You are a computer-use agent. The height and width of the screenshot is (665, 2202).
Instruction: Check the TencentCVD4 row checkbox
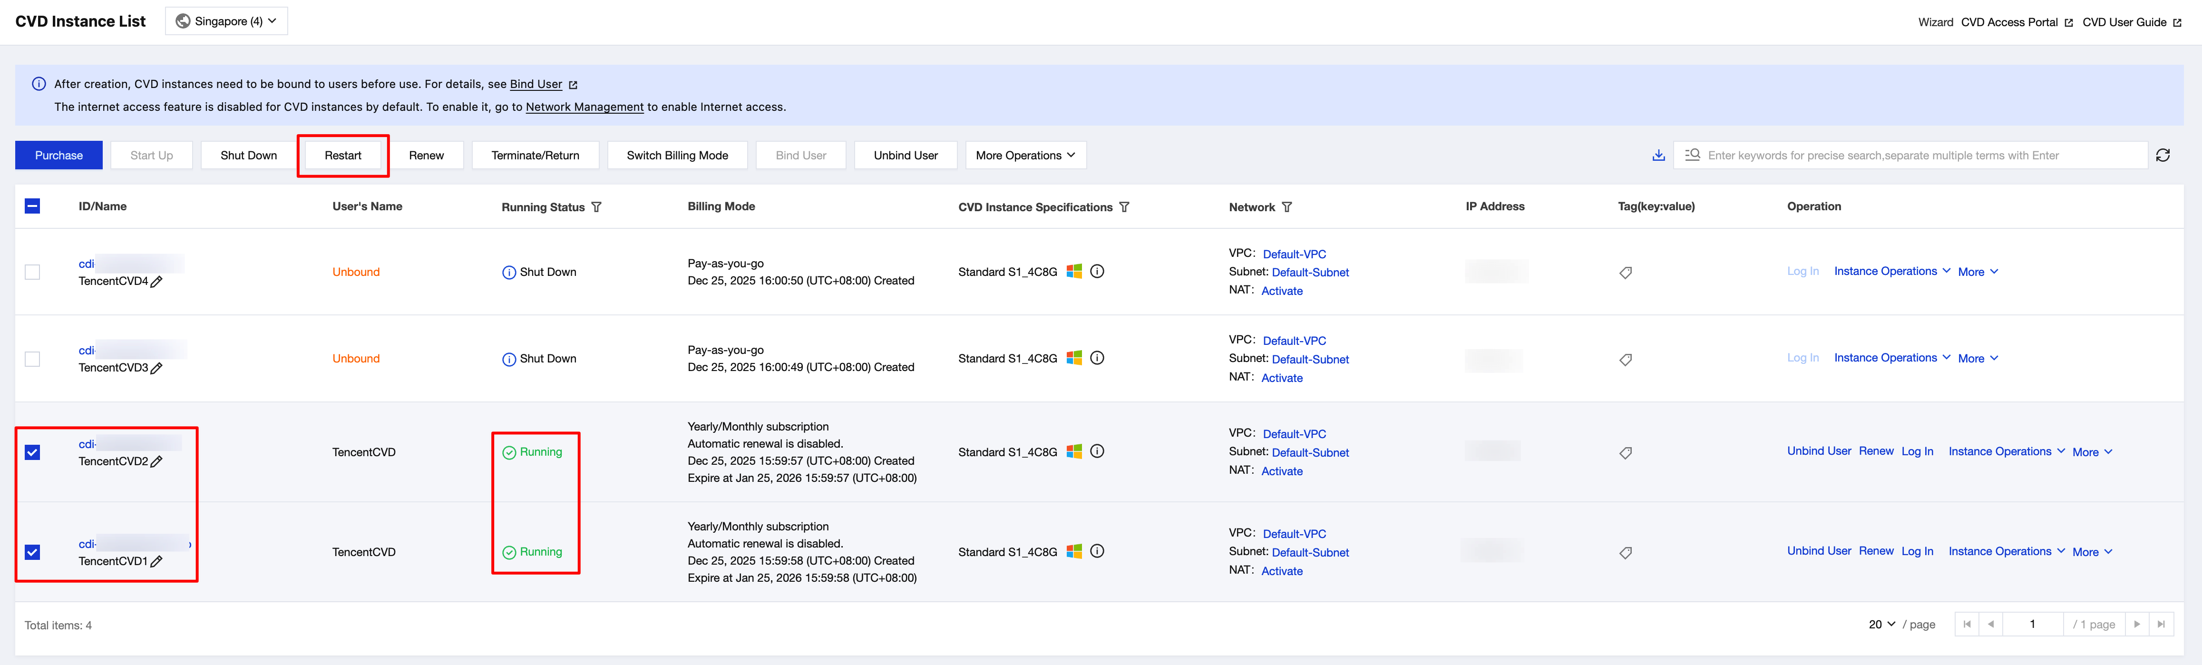[x=32, y=273]
